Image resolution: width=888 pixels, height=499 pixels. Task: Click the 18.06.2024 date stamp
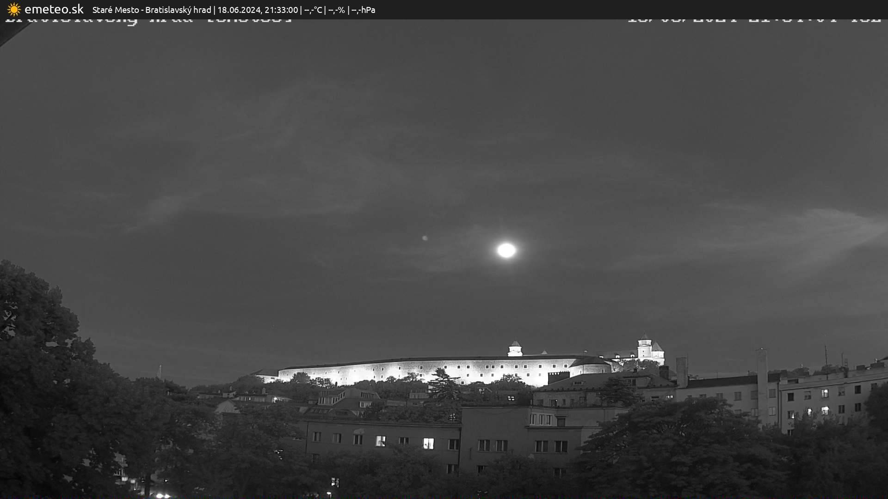click(x=239, y=10)
